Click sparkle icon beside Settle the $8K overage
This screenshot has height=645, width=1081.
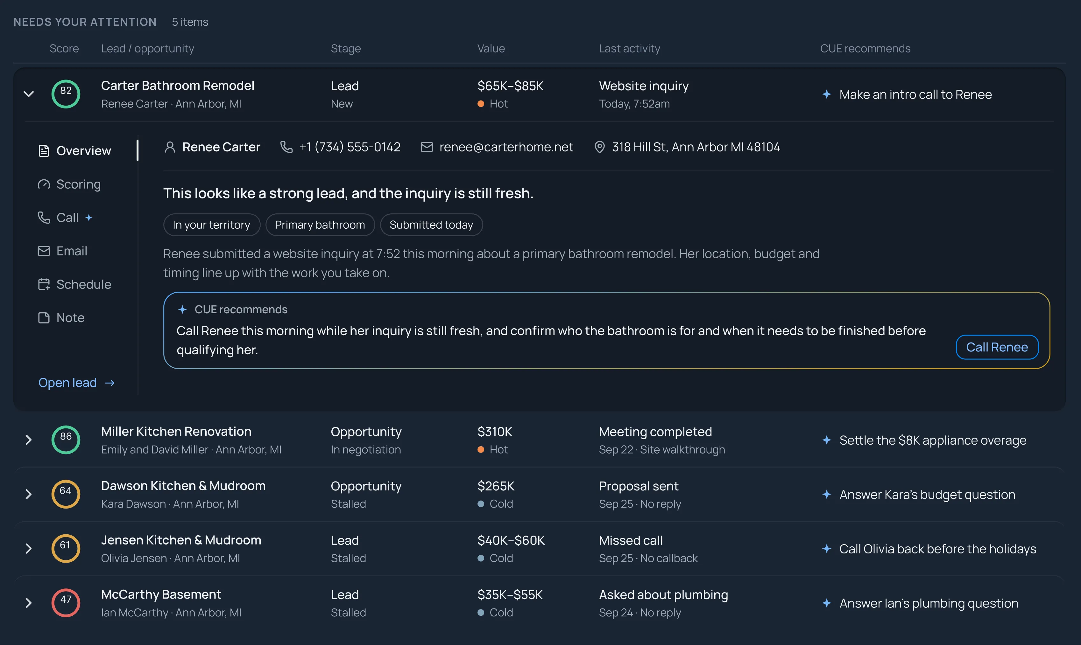(x=827, y=440)
